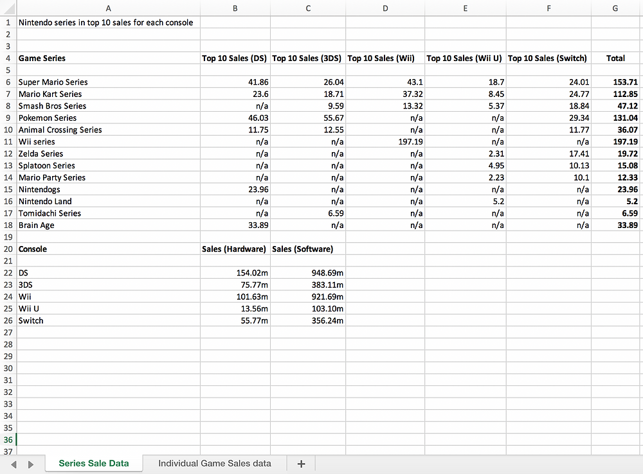Click the DS hardware sales 154.02m
This screenshot has width=643, height=474.
point(235,273)
